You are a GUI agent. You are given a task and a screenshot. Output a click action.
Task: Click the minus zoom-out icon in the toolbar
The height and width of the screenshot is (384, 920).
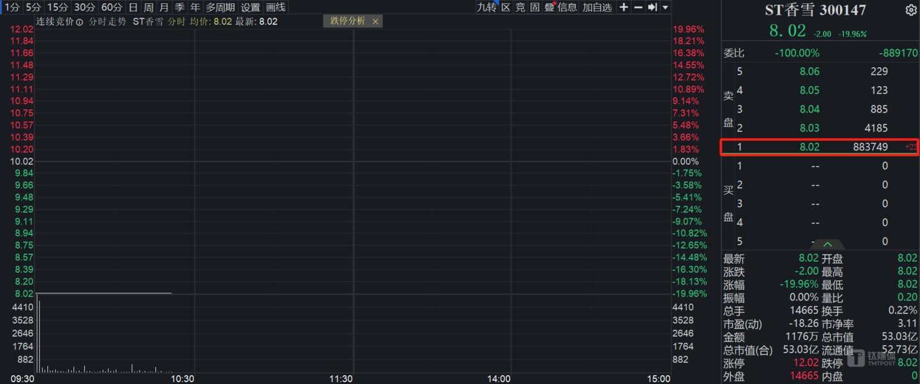coord(638,8)
